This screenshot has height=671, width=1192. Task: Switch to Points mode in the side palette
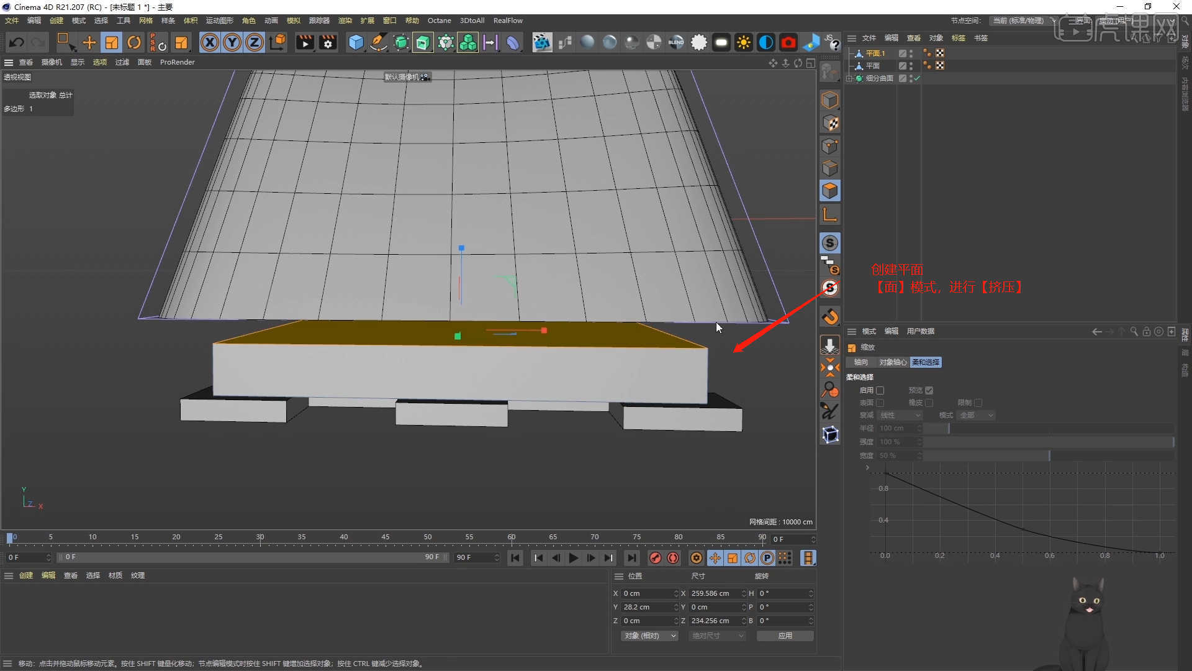830,146
